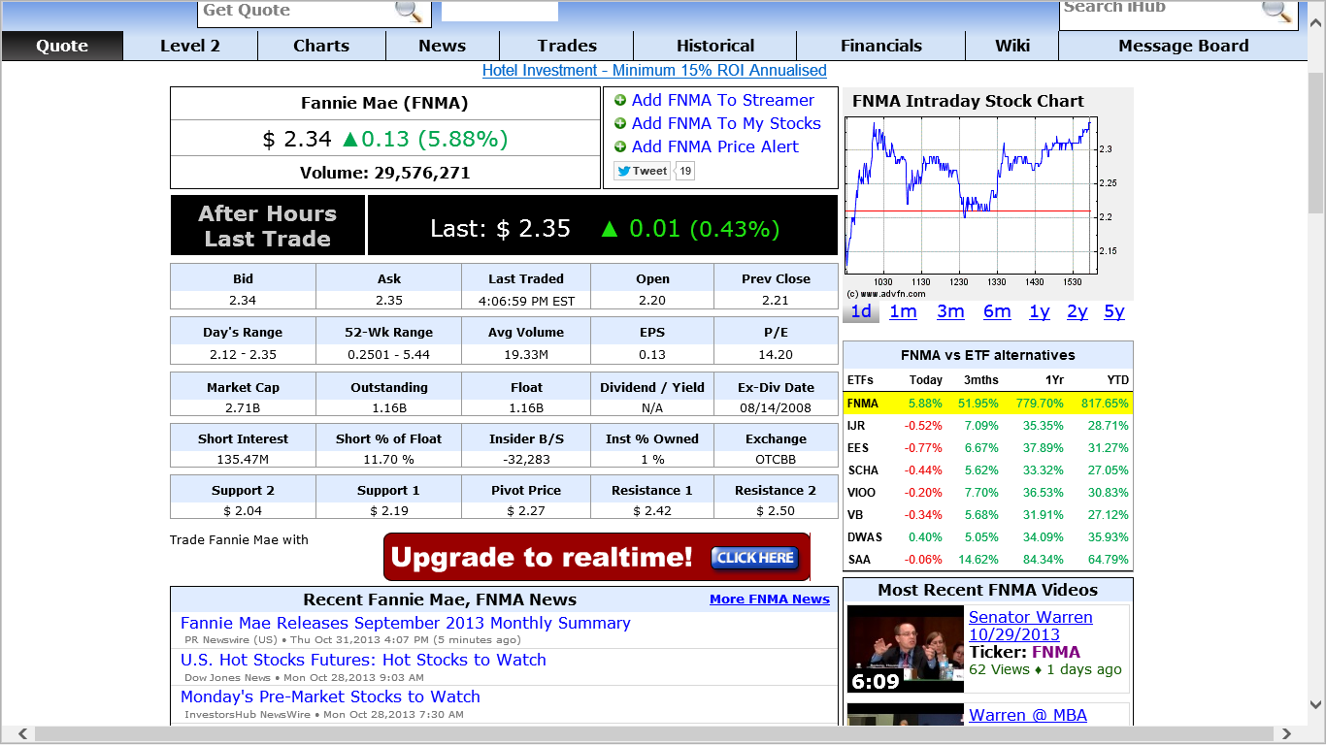1326x745 pixels.
Task: Click the P/E value 14.20
Action: [777, 354]
